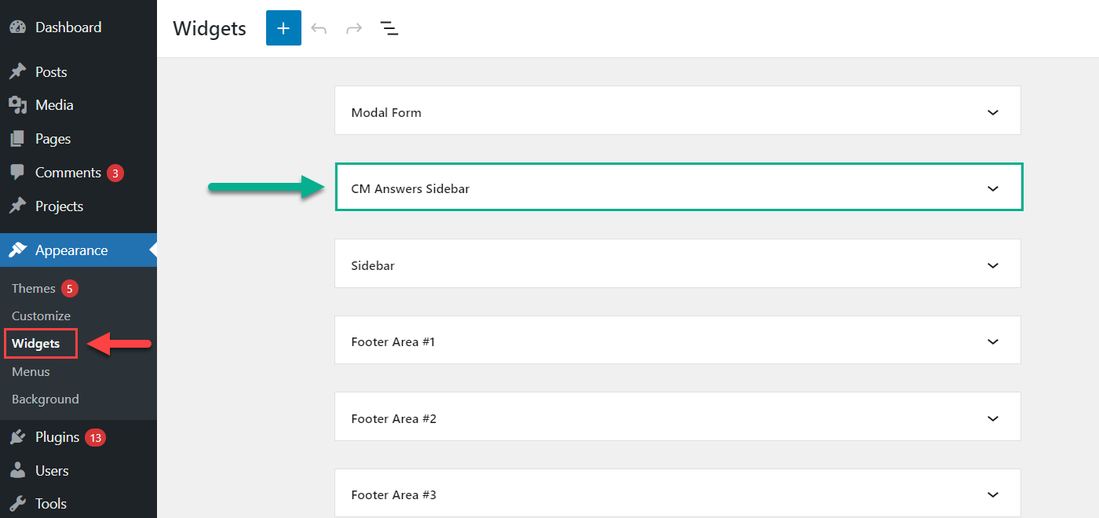Click the "Footer Area #3" title text

pyautogui.click(x=394, y=495)
